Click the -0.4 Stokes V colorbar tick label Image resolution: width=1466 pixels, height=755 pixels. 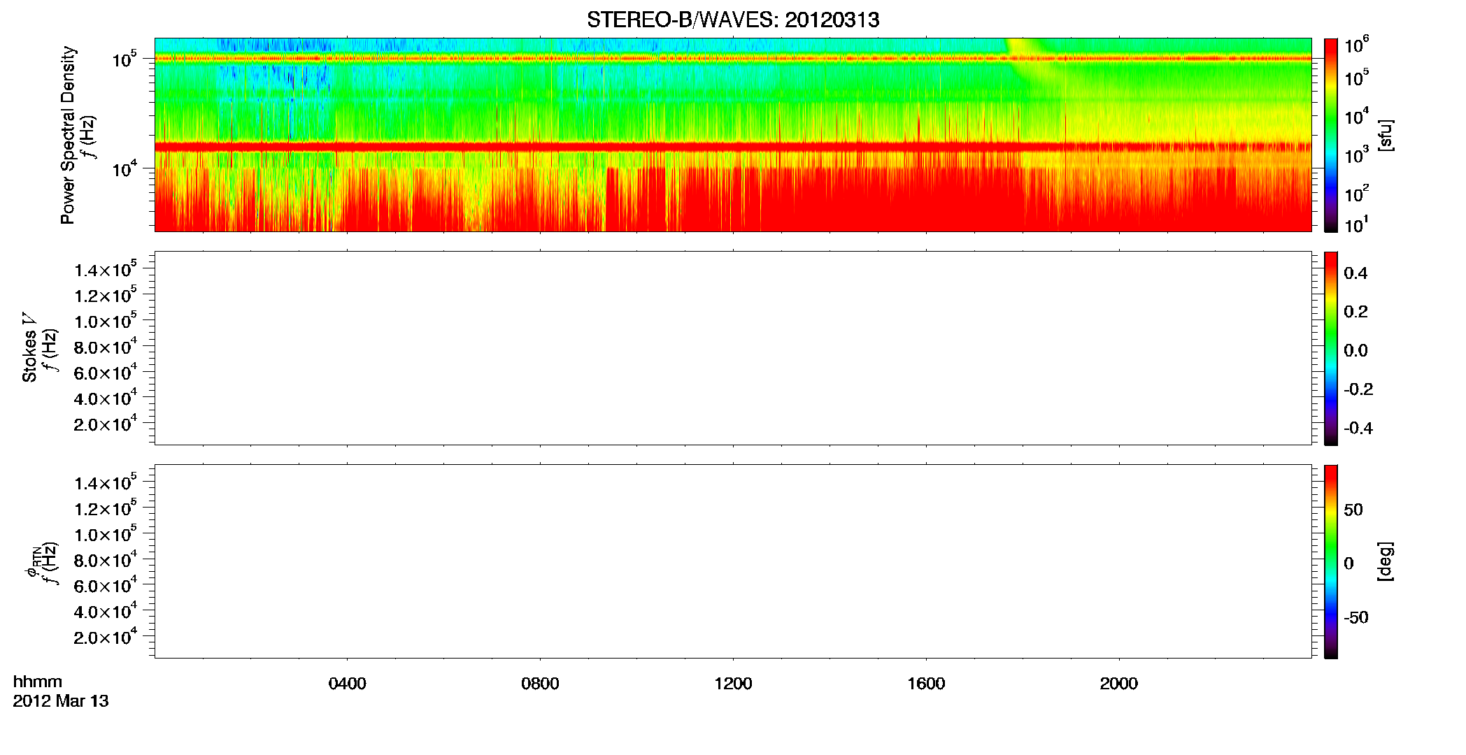click(x=1358, y=429)
